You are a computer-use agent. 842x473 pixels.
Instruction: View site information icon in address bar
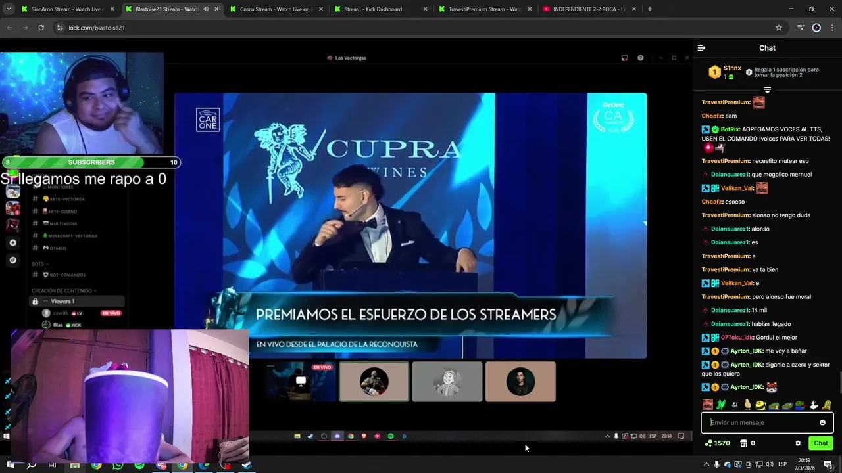point(60,28)
